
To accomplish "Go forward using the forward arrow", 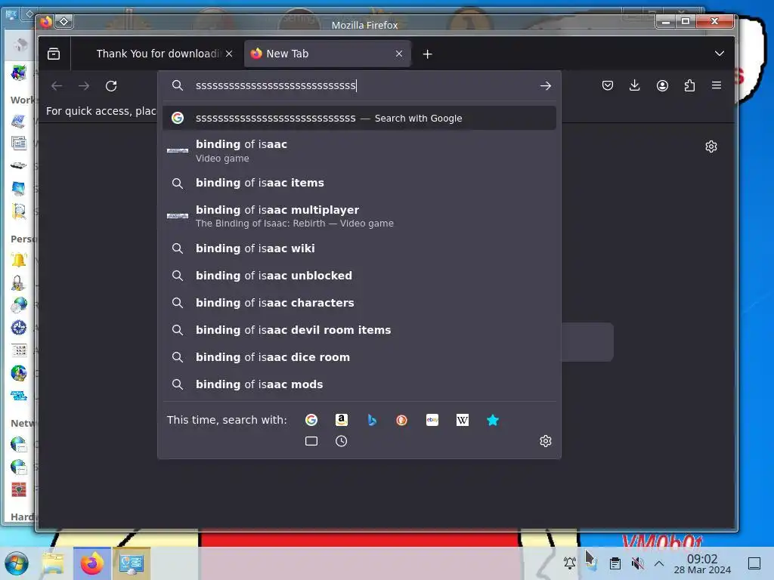I will point(84,86).
